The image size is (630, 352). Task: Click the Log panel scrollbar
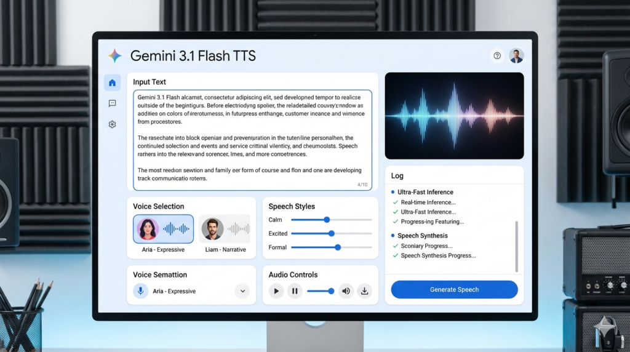click(x=517, y=246)
